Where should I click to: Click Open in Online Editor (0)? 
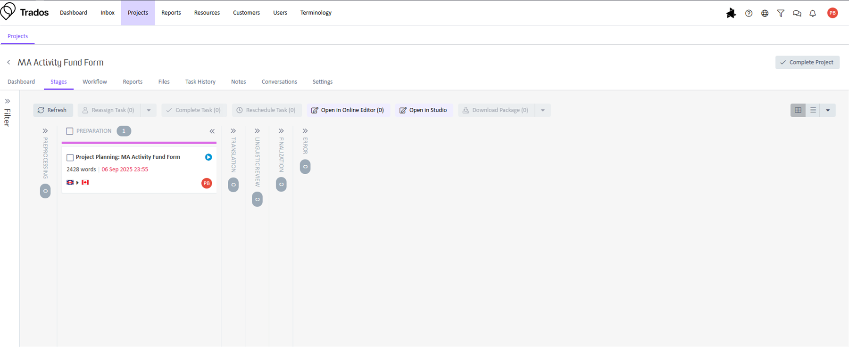pos(348,110)
